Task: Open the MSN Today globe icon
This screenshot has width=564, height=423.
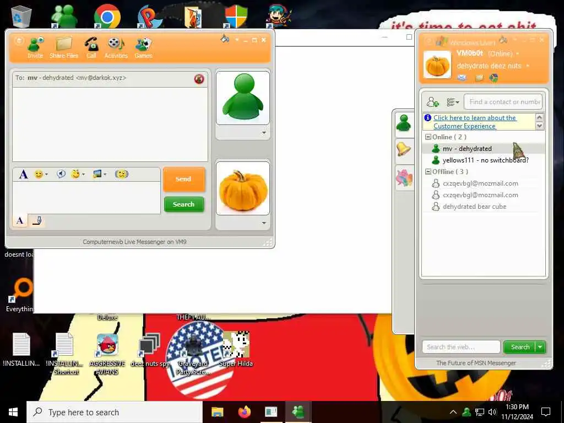Action: (x=494, y=78)
